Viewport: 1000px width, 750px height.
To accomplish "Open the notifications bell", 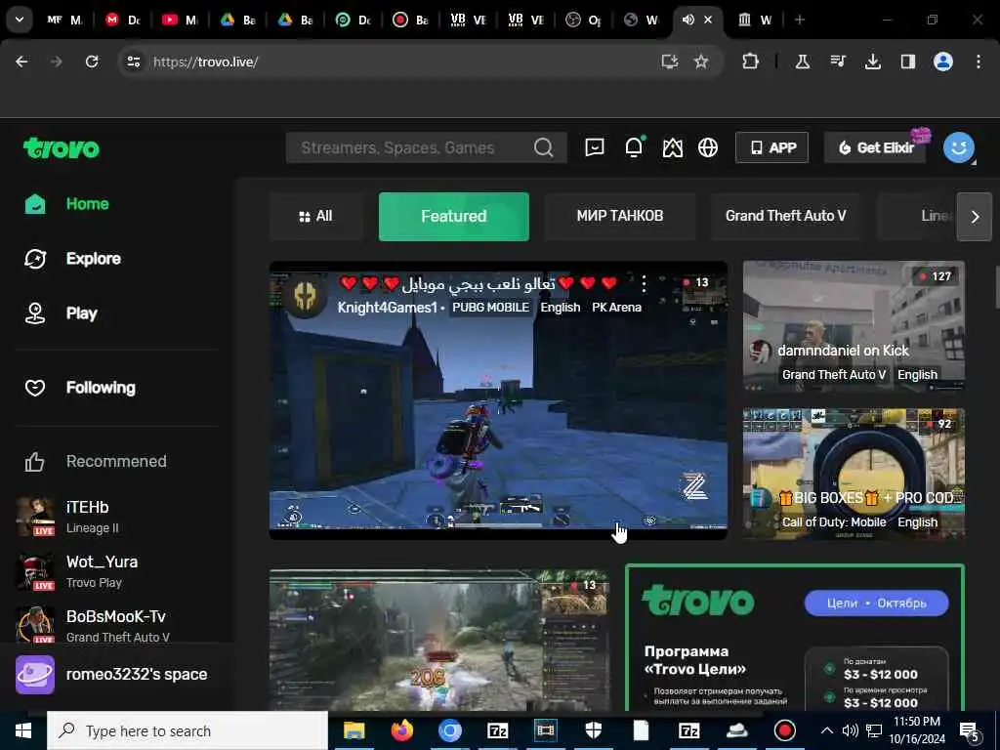I will pos(634,147).
